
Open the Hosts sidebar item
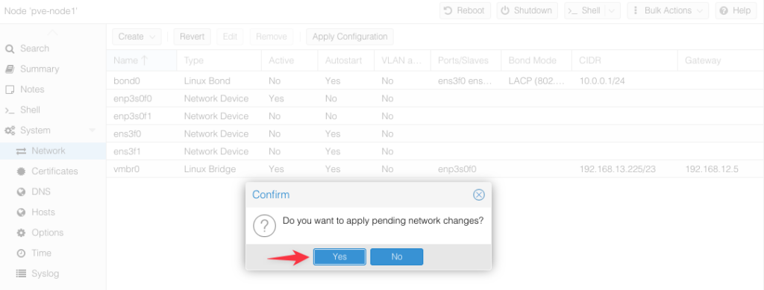(53, 212)
